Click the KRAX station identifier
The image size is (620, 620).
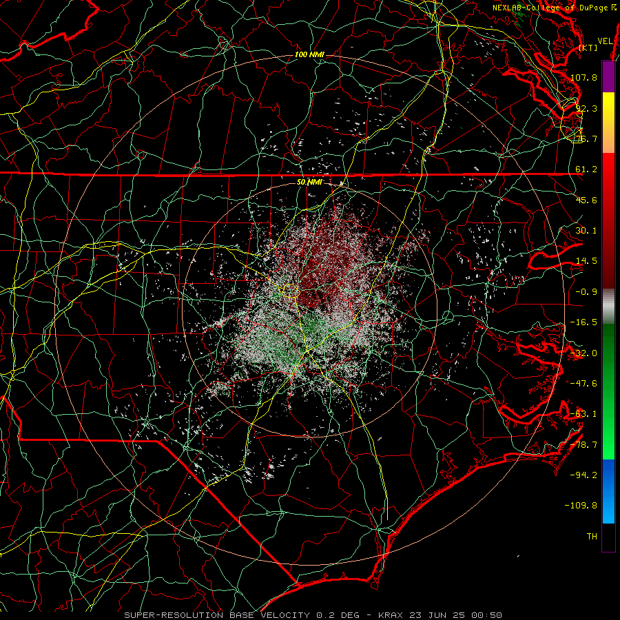(x=391, y=615)
